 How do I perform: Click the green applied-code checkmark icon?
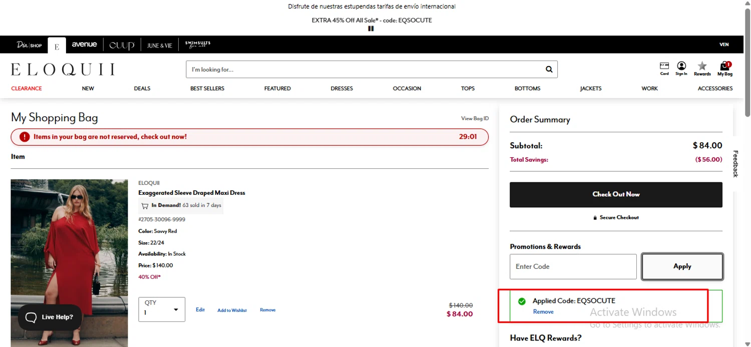click(x=522, y=301)
